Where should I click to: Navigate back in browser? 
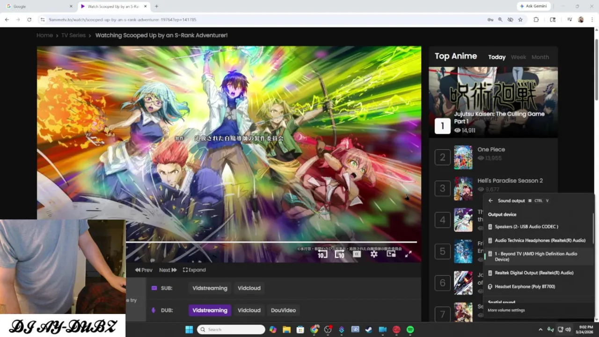coord(7,20)
